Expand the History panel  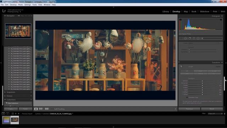pyautogui.click(x=5, y=96)
